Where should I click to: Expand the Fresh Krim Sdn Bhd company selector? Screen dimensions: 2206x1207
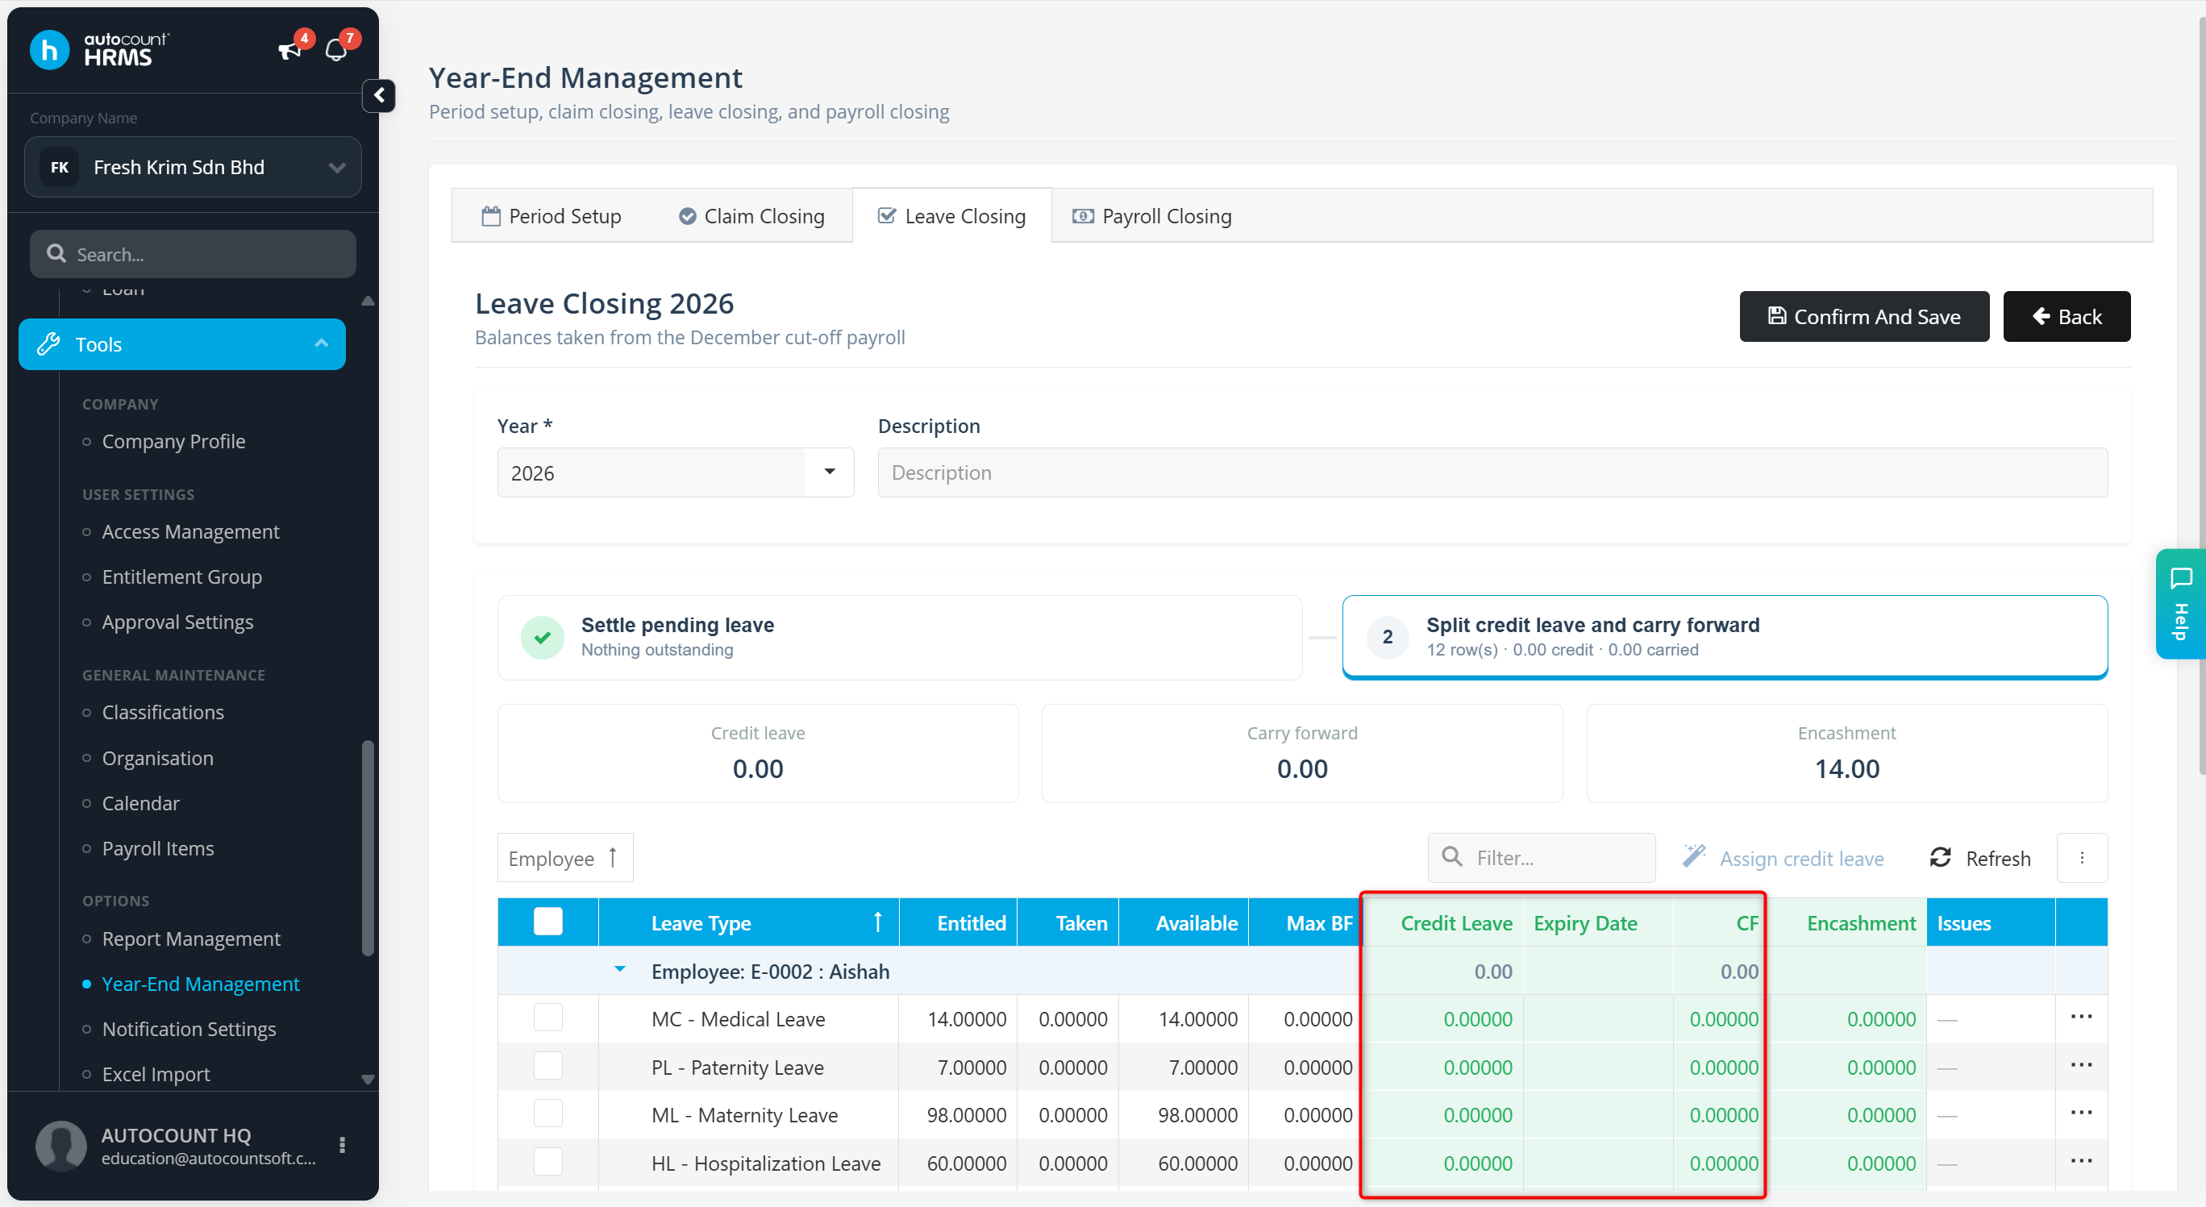pyautogui.click(x=193, y=167)
